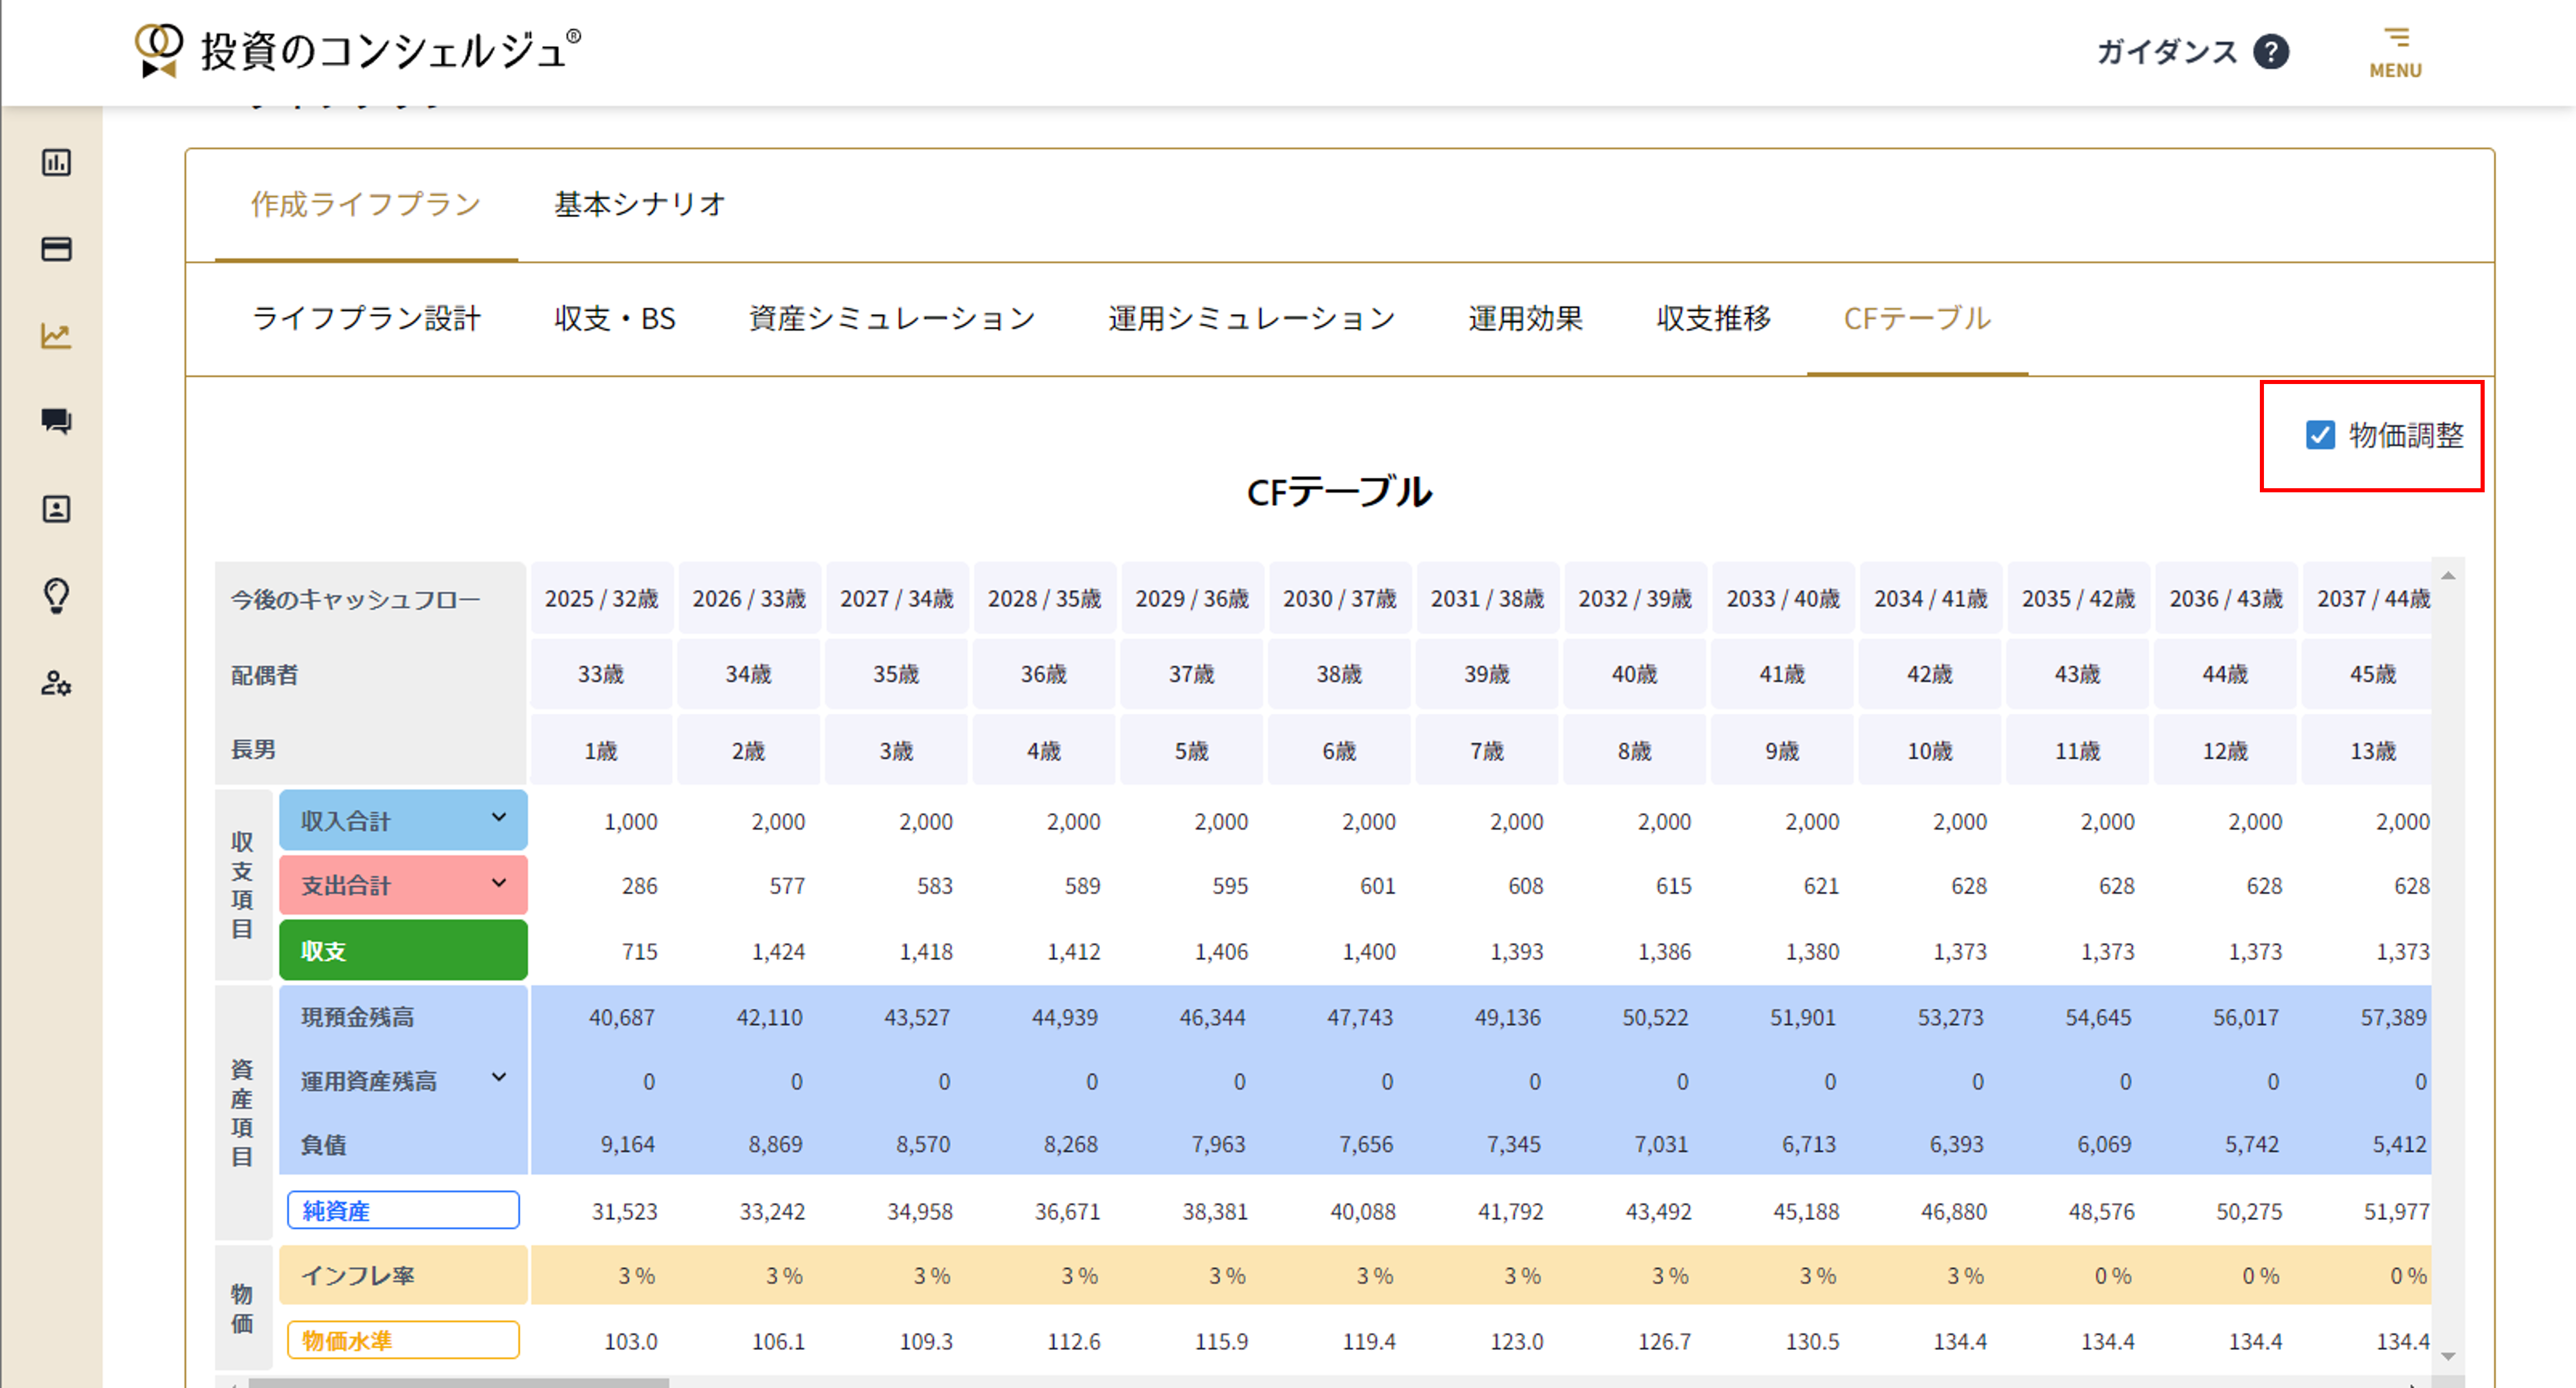
Task: Click the 2030 / 37歳 column header
Action: 1339,598
